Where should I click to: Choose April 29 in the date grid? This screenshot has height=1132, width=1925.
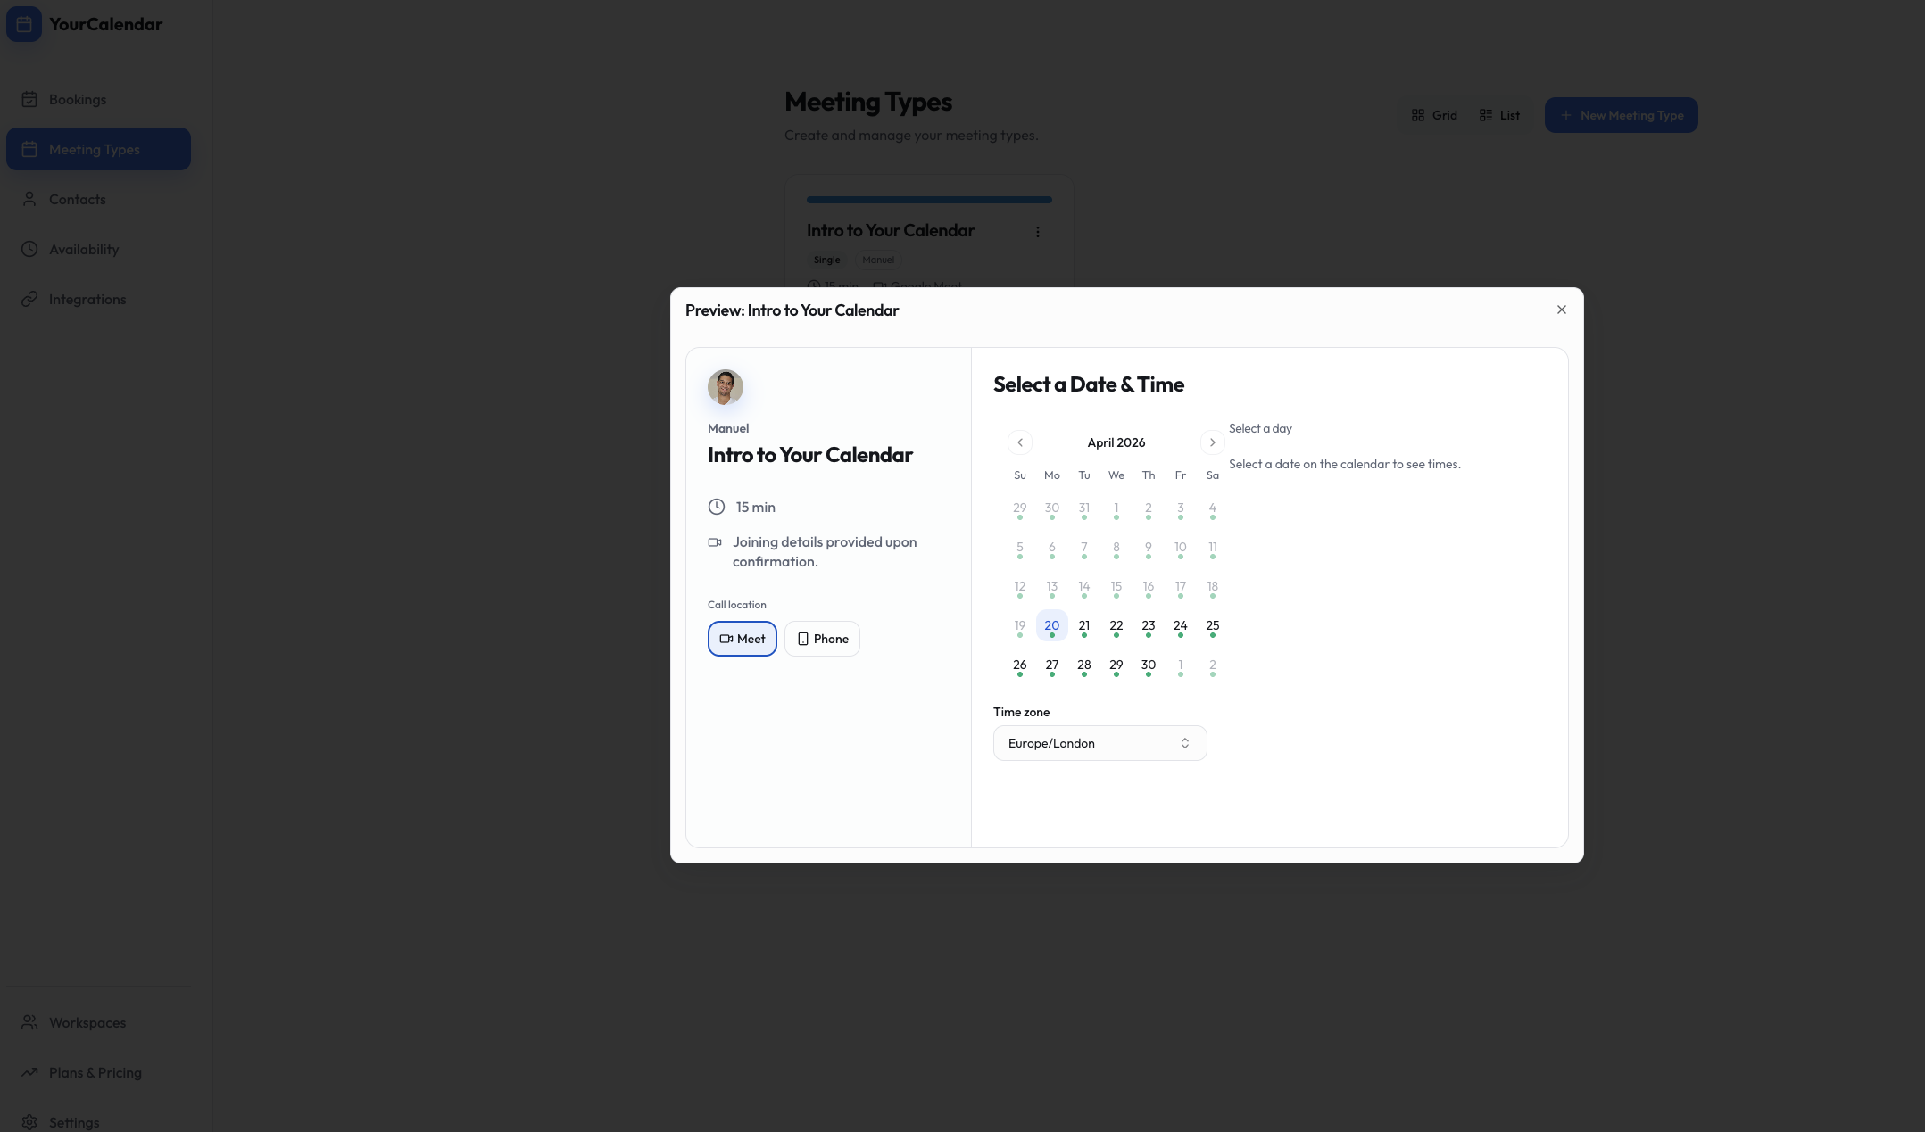pyautogui.click(x=1116, y=665)
